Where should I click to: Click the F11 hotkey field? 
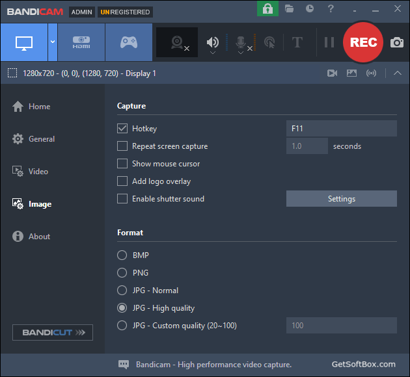pyautogui.click(x=342, y=129)
